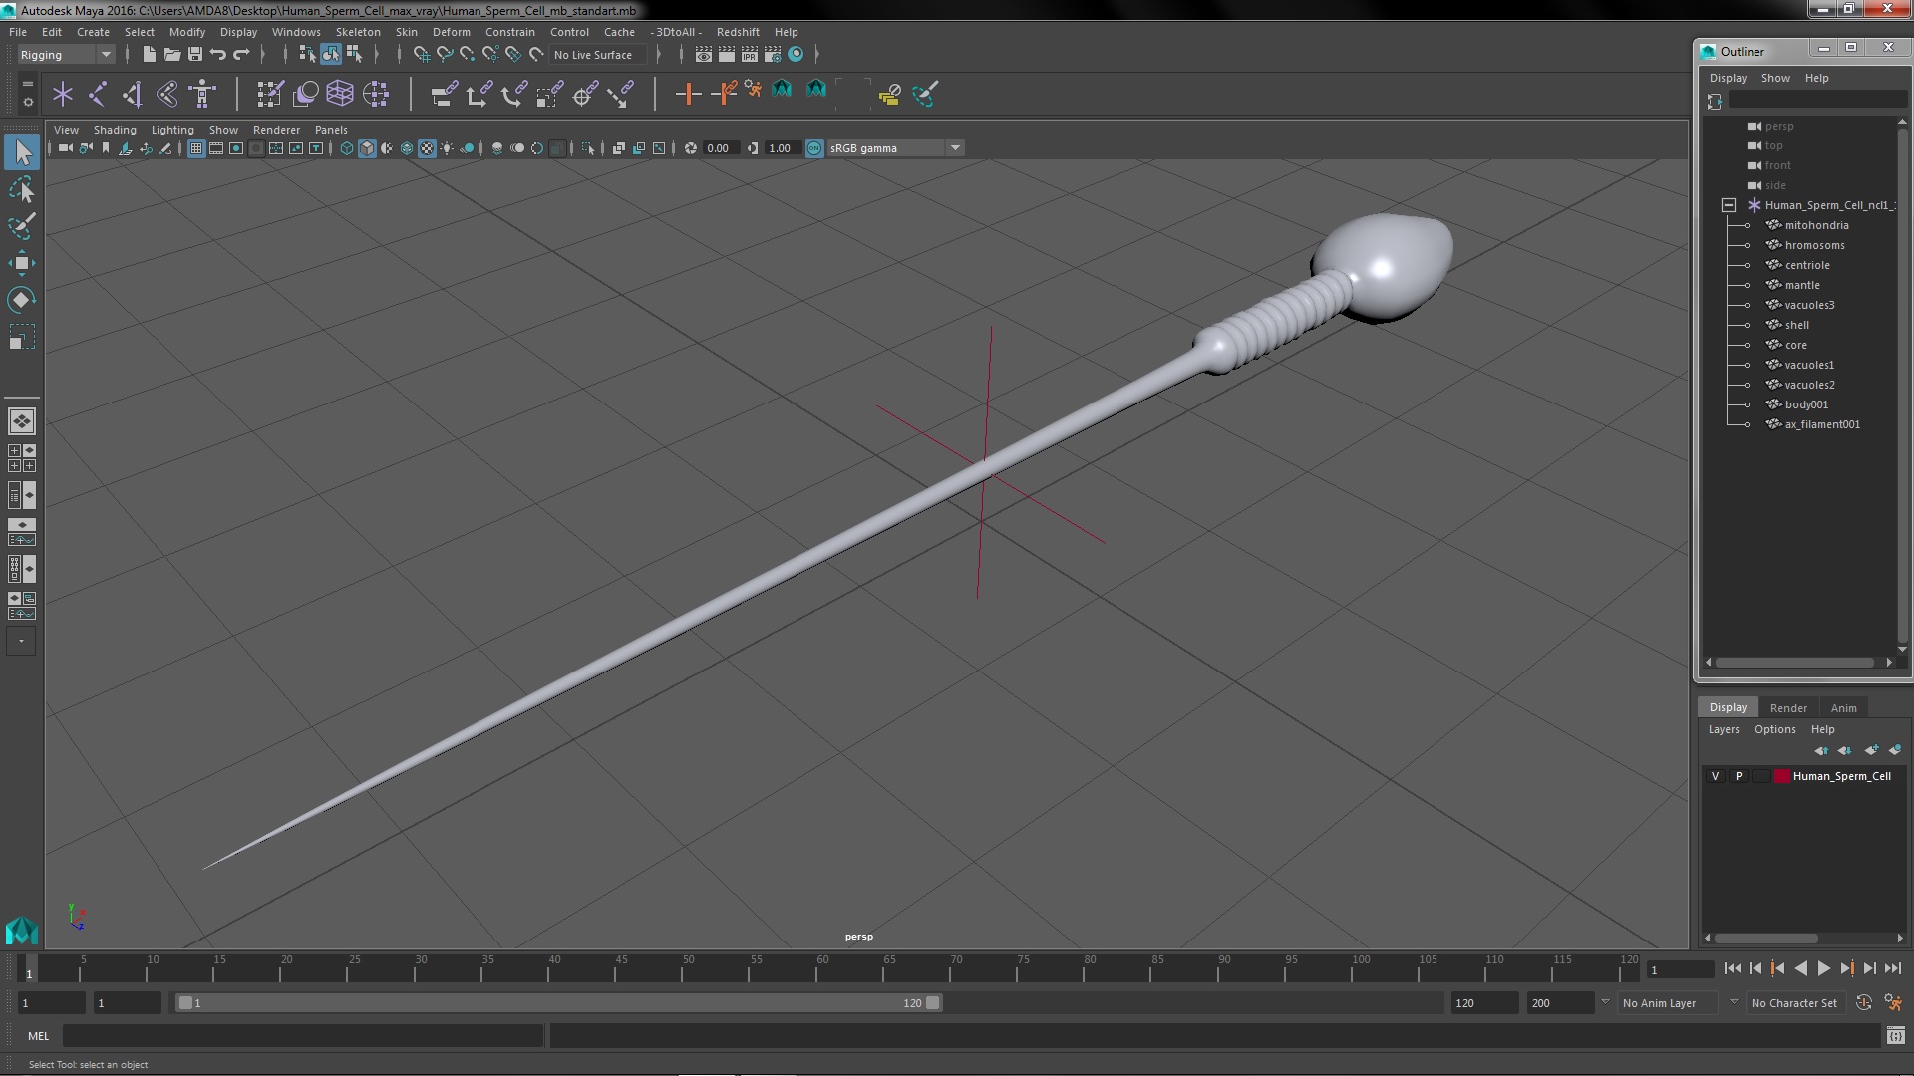Image resolution: width=1914 pixels, height=1076 pixels.
Task: Click the No Live Surface field
Action: (x=594, y=55)
